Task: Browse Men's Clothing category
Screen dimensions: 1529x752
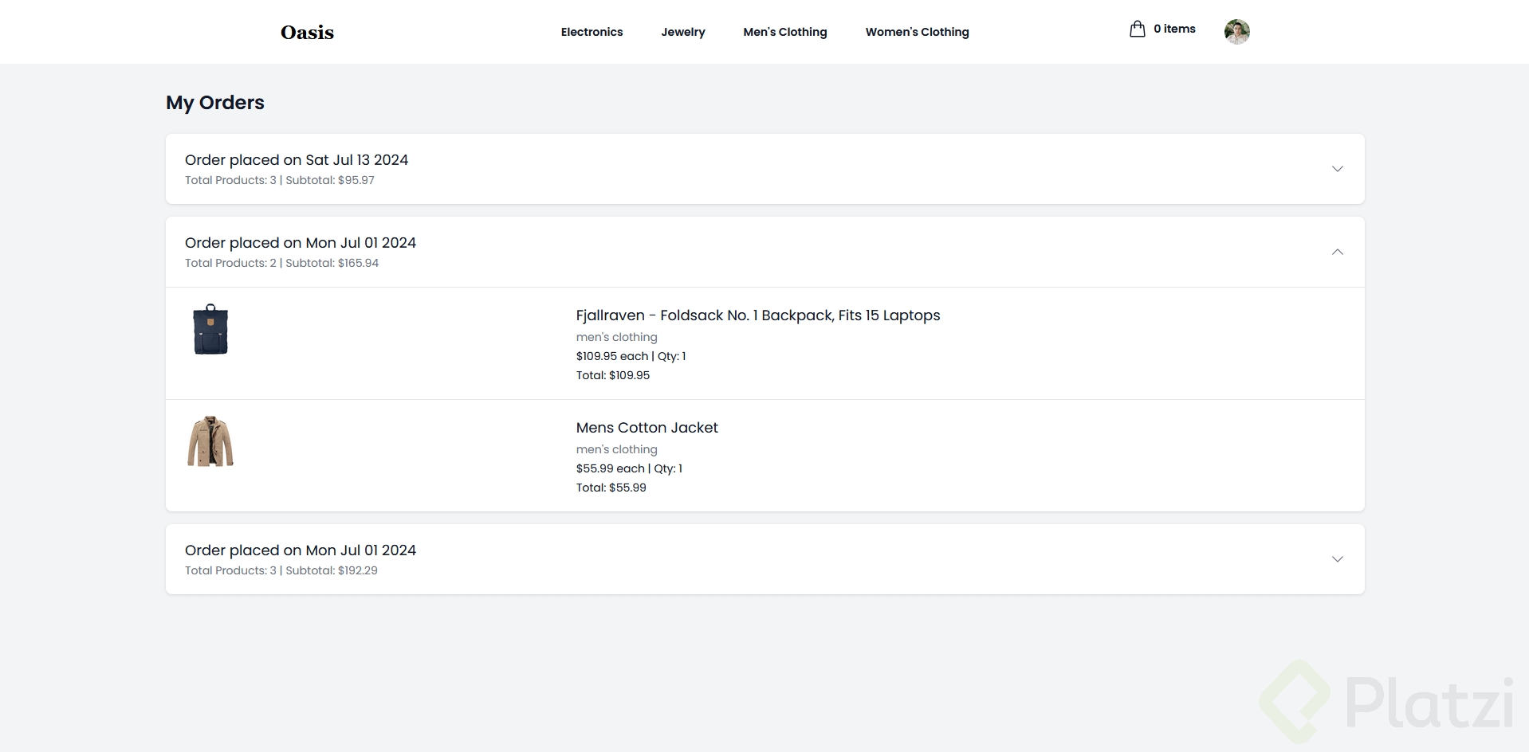Action: click(x=784, y=32)
